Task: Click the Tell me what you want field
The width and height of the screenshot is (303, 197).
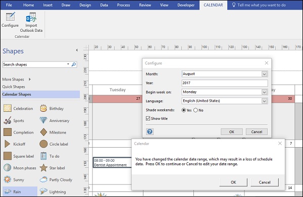Action: tap(262, 5)
